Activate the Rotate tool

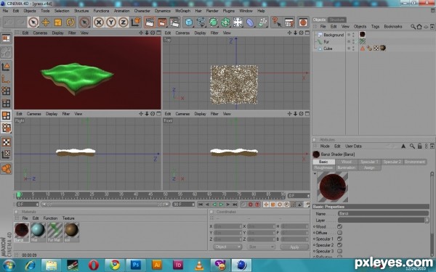point(70,22)
